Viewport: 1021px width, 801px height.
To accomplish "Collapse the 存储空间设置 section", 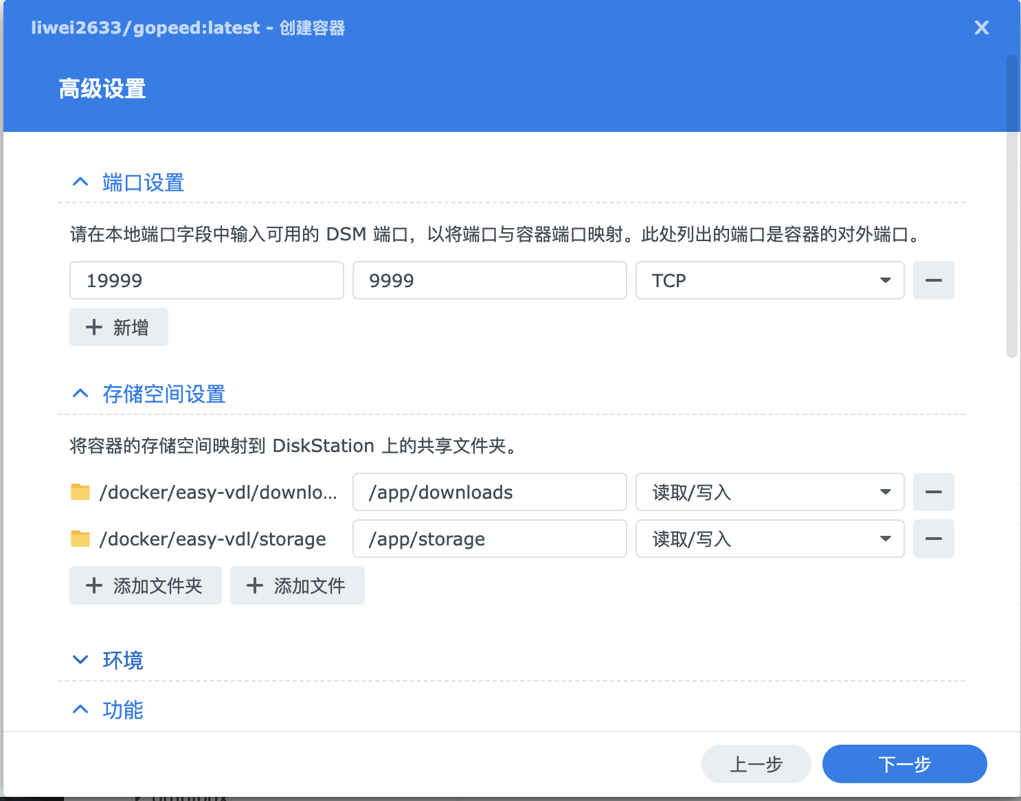I will tap(80, 394).
